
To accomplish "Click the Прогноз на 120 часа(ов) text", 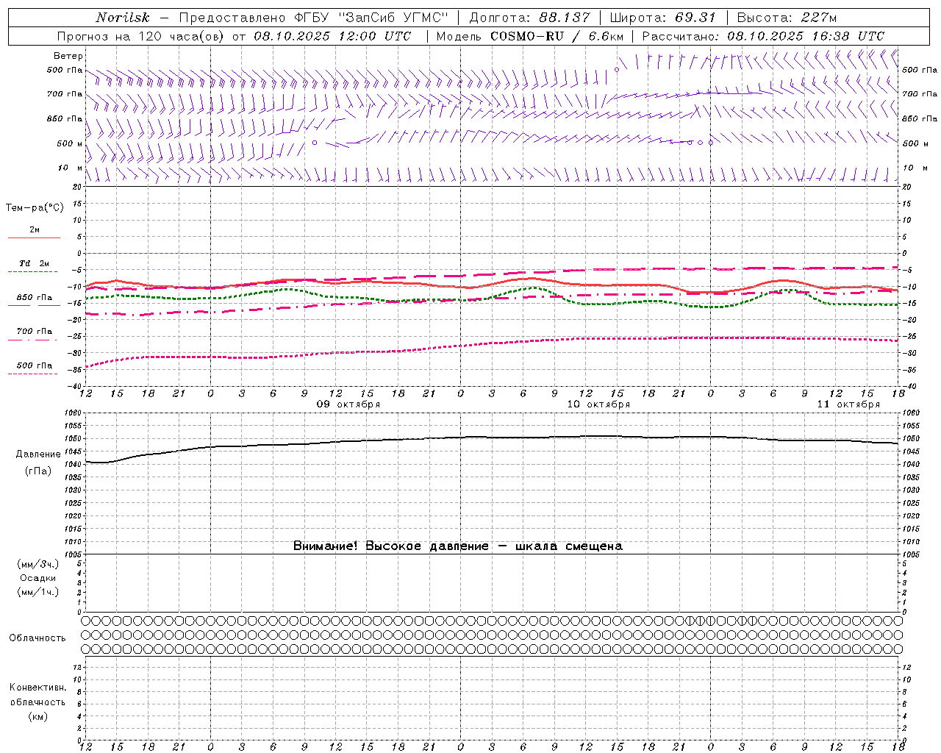I will pos(140,36).
